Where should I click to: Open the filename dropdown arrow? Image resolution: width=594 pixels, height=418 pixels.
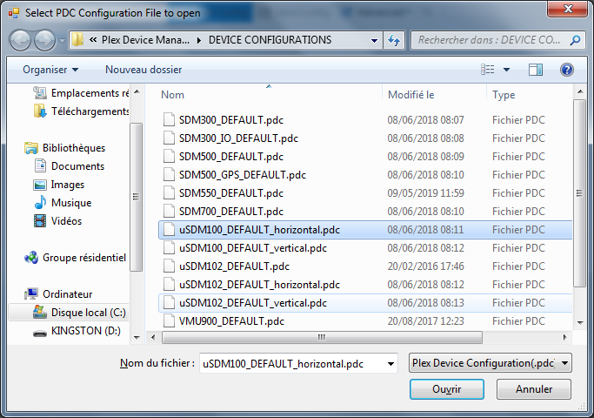[390, 364]
